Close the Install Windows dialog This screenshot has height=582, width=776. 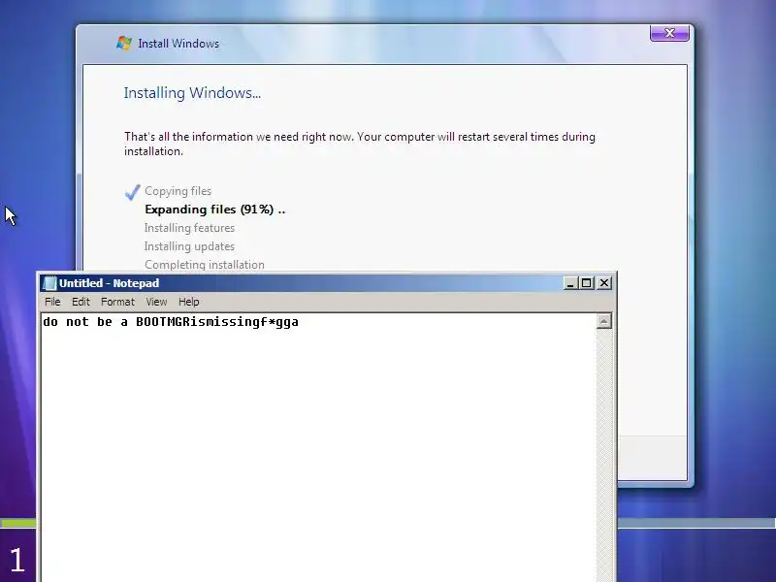point(669,33)
